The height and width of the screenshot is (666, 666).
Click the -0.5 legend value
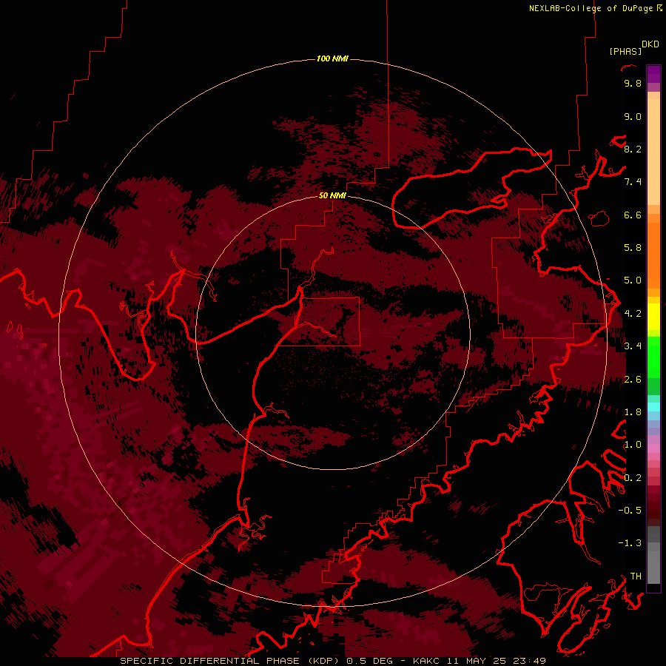(630, 511)
